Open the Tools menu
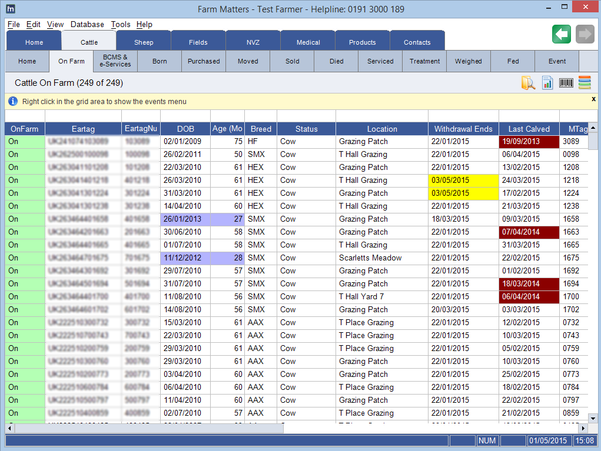 pyautogui.click(x=121, y=25)
